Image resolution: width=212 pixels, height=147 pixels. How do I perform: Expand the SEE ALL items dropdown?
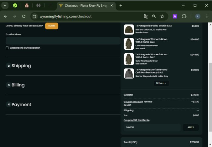pyautogui.click(x=161, y=83)
